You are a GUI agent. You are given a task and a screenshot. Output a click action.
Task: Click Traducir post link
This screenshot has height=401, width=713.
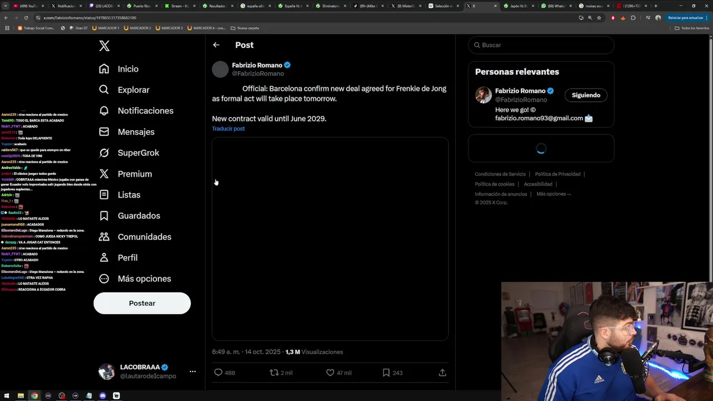pos(228,129)
